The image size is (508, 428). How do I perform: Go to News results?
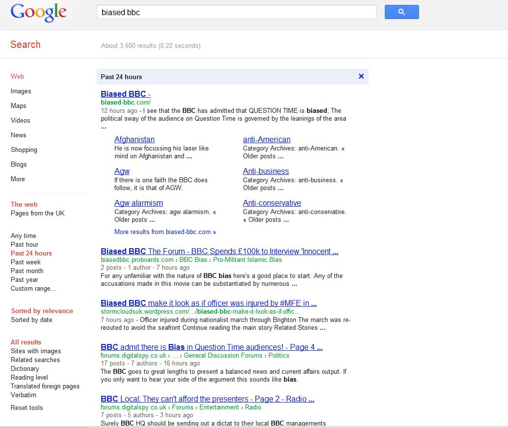pyautogui.click(x=19, y=135)
